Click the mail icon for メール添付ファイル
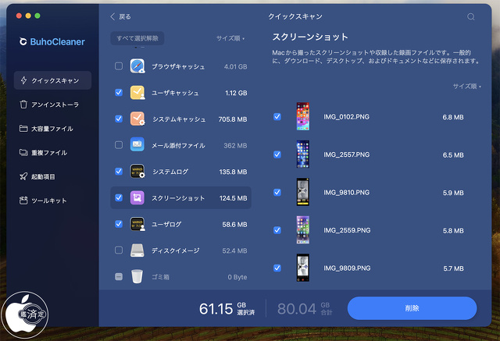The height and width of the screenshot is (341, 500). [x=137, y=144]
